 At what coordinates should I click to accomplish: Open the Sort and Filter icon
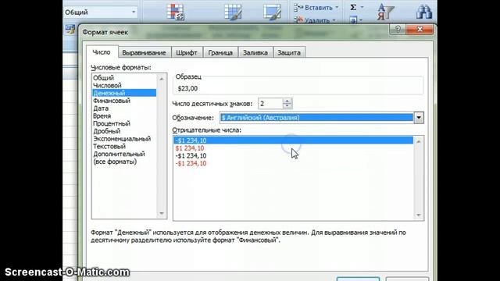pos(385,12)
